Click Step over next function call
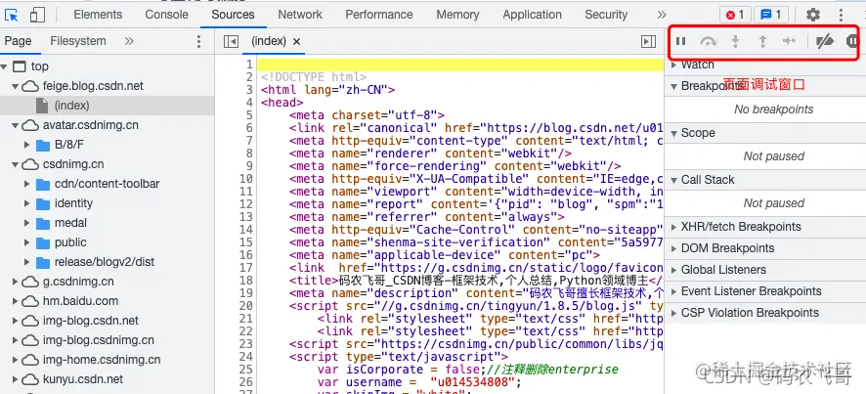 point(708,41)
